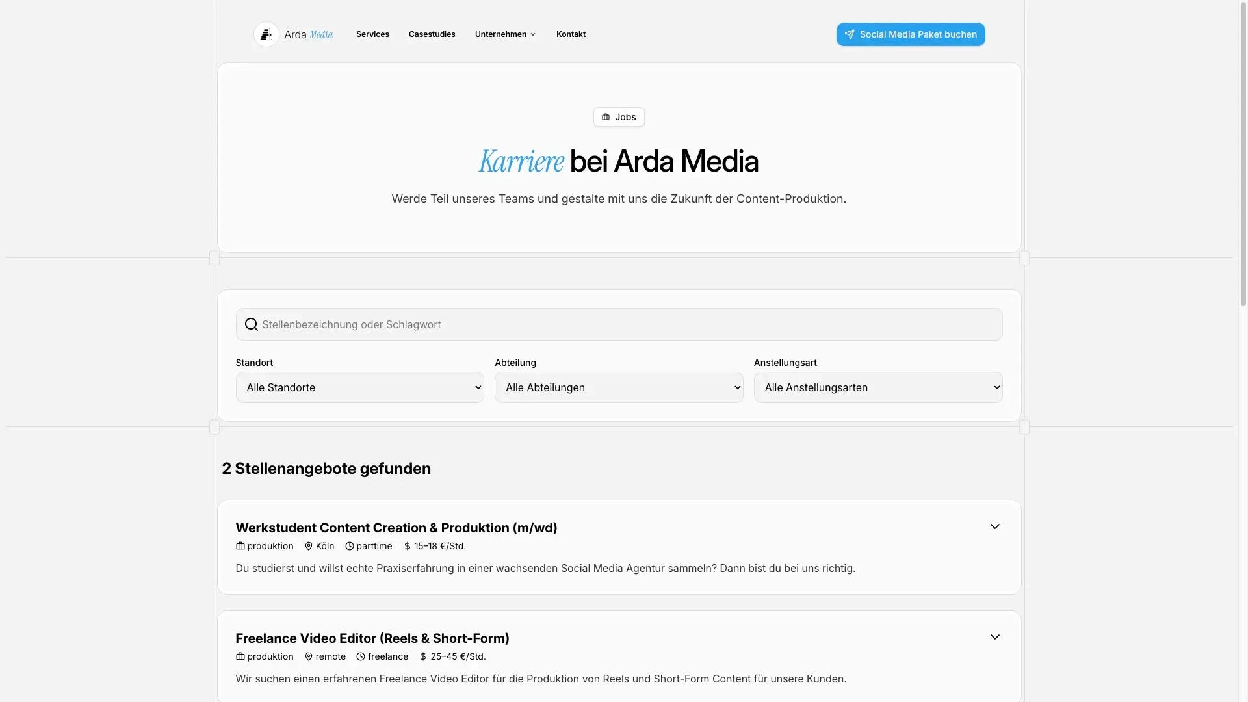This screenshot has height=702, width=1248.
Task: Click location pin icon next to Köln
Action: [309, 546]
